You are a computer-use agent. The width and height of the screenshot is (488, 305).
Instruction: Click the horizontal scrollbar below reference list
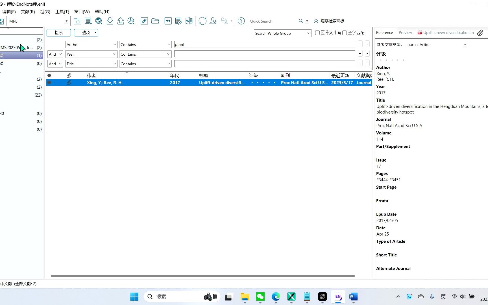pos(203,276)
